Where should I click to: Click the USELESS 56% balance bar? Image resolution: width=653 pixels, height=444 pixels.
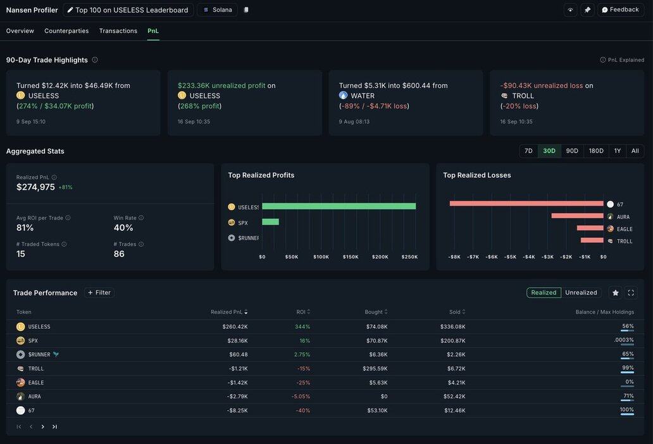tap(627, 330)
